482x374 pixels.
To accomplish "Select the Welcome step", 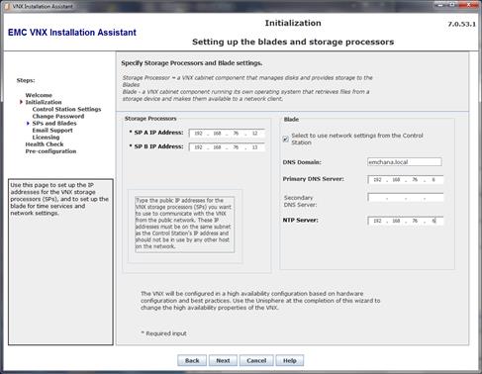I will 39,95.
